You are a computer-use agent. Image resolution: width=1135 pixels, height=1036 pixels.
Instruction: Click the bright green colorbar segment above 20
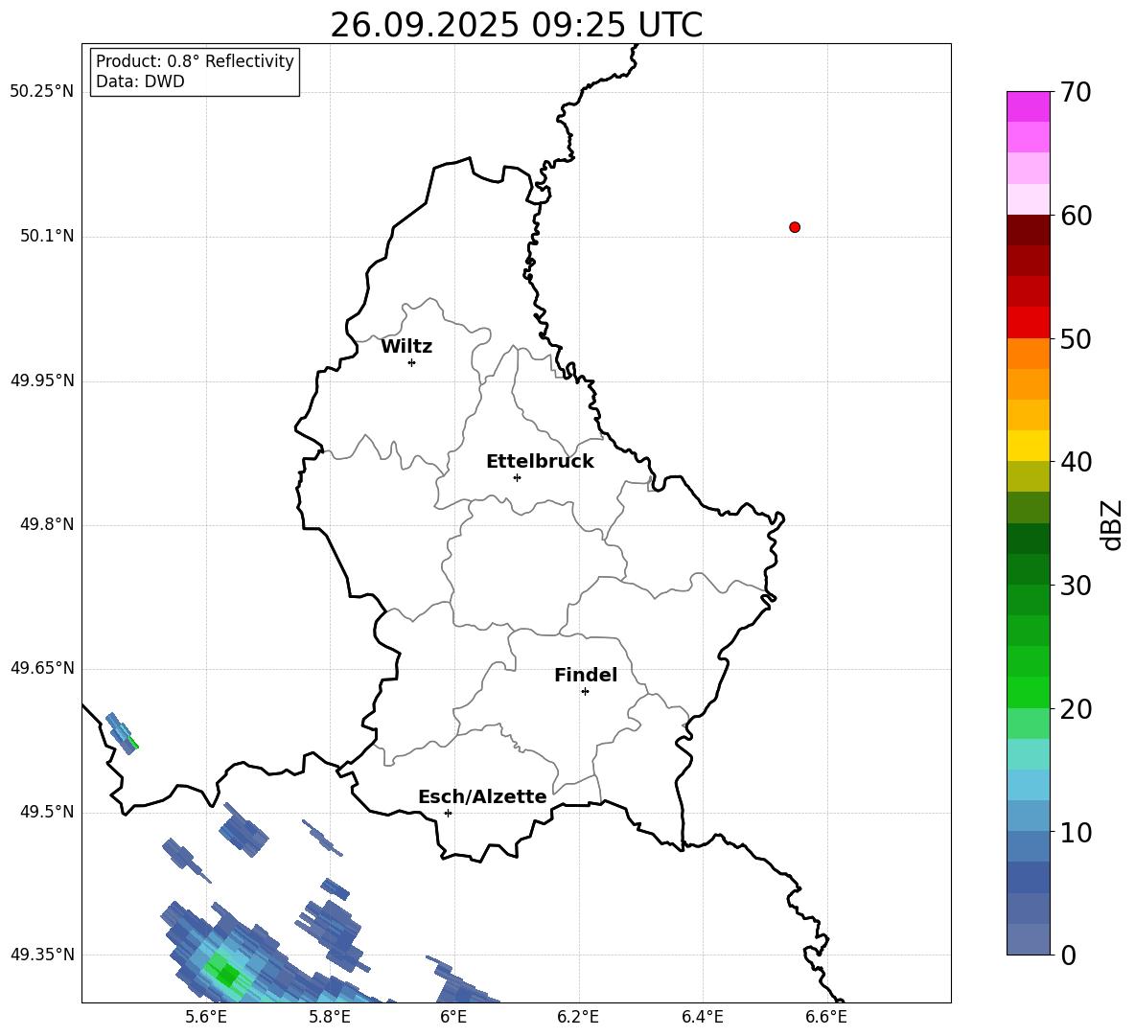tap(1028, 692)
